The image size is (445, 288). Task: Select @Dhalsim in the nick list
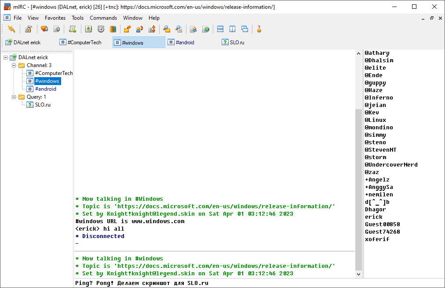379,60
